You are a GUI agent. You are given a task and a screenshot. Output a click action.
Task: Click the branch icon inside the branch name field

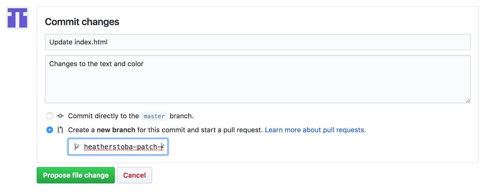click(77, 147)
